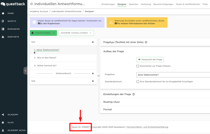Click help icon beside Einstellungen der Frage
Image resolution: width=210 pixels, height=134 pixels.
click(x=134, y=94)
